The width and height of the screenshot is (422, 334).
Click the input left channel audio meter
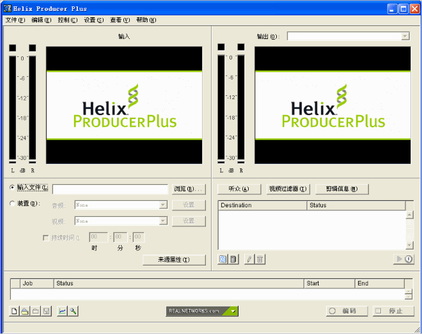13,108
